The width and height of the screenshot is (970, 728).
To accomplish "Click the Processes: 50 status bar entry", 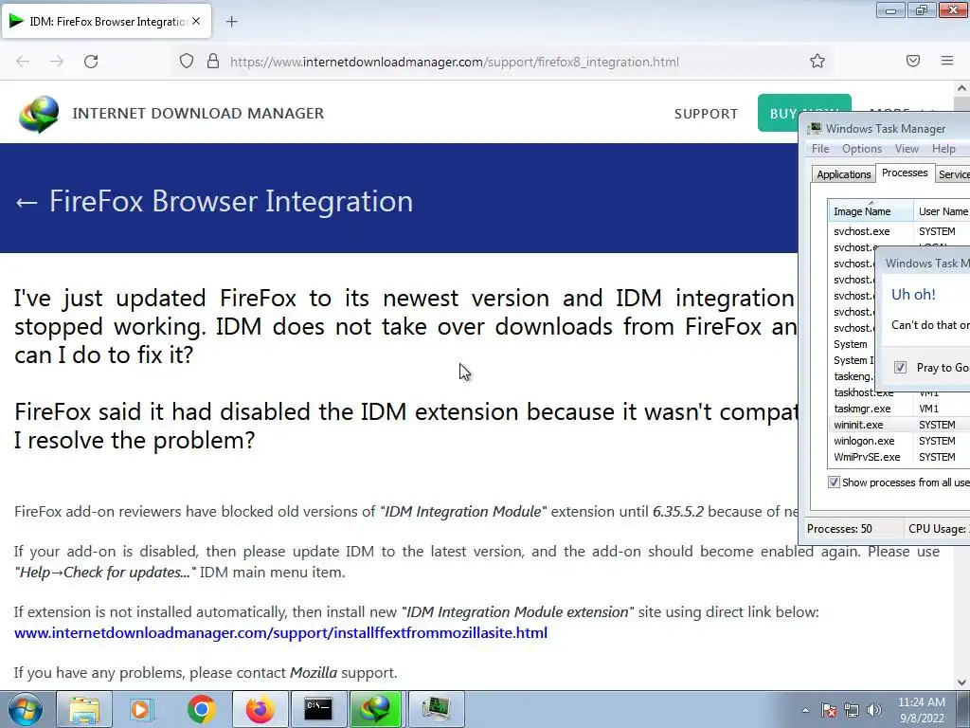I will [x=839, y=529].
